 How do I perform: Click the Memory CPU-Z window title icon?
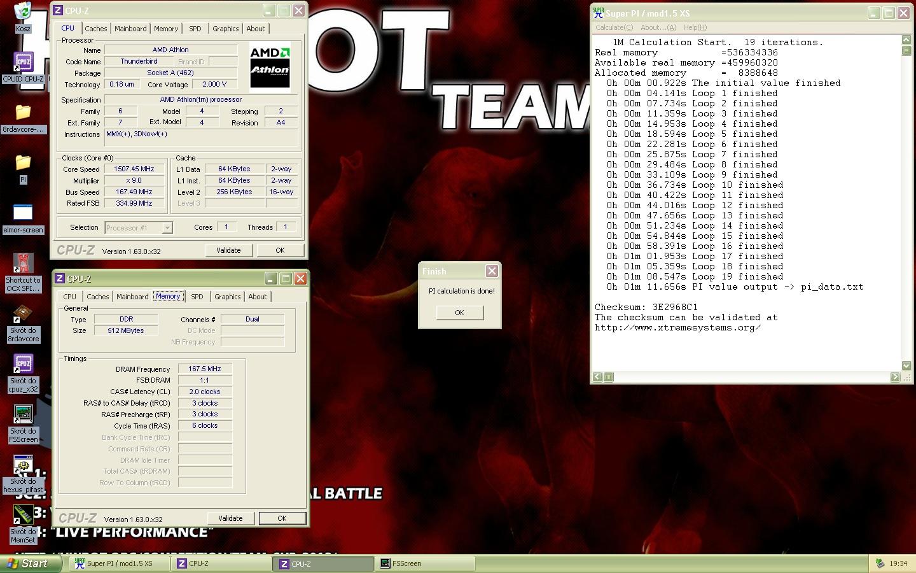coord(60,278)
